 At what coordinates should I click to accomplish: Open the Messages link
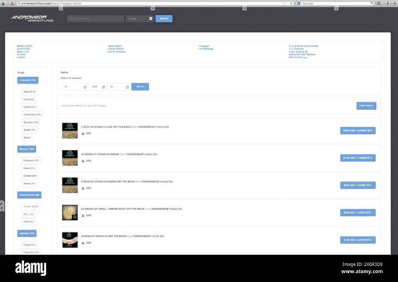pos(204,46)
